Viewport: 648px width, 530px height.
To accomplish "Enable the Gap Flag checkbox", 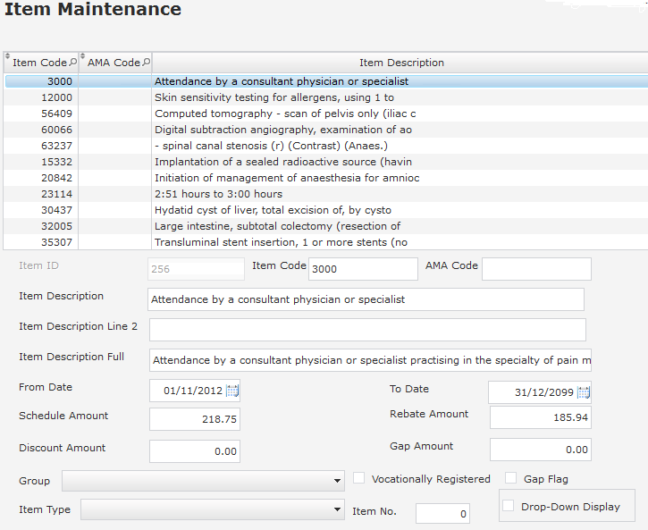I will tap(510, 478).
